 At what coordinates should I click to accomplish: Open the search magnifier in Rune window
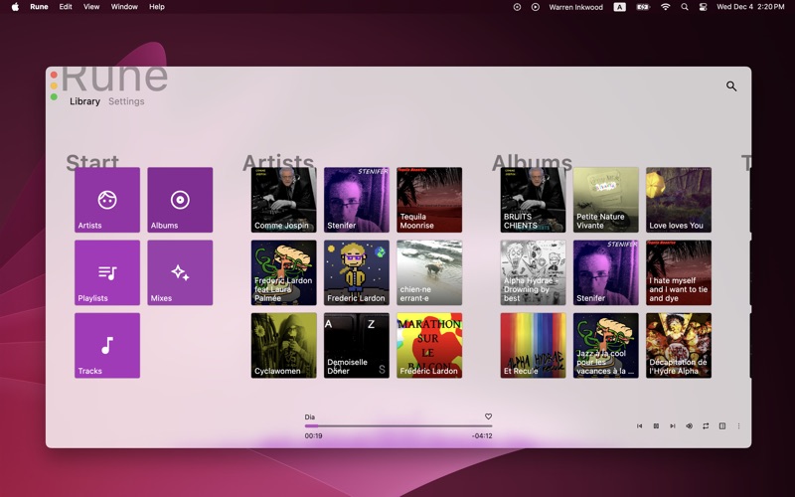(730, 86)
